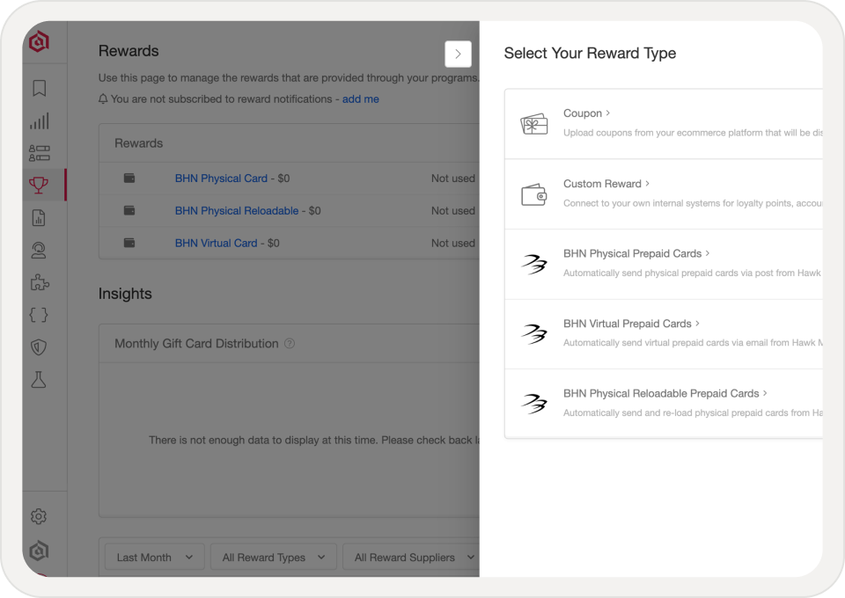The height and width of the screenshot is (598, 845).
Task: Click the 'Upload coupons from your ecommerce' description
Action: point(693,133)
